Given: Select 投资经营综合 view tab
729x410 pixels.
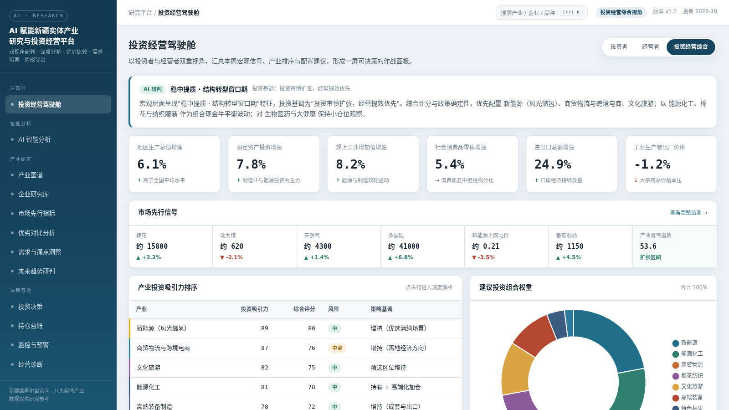Looking at the screenshot, I should pos(691,47).
